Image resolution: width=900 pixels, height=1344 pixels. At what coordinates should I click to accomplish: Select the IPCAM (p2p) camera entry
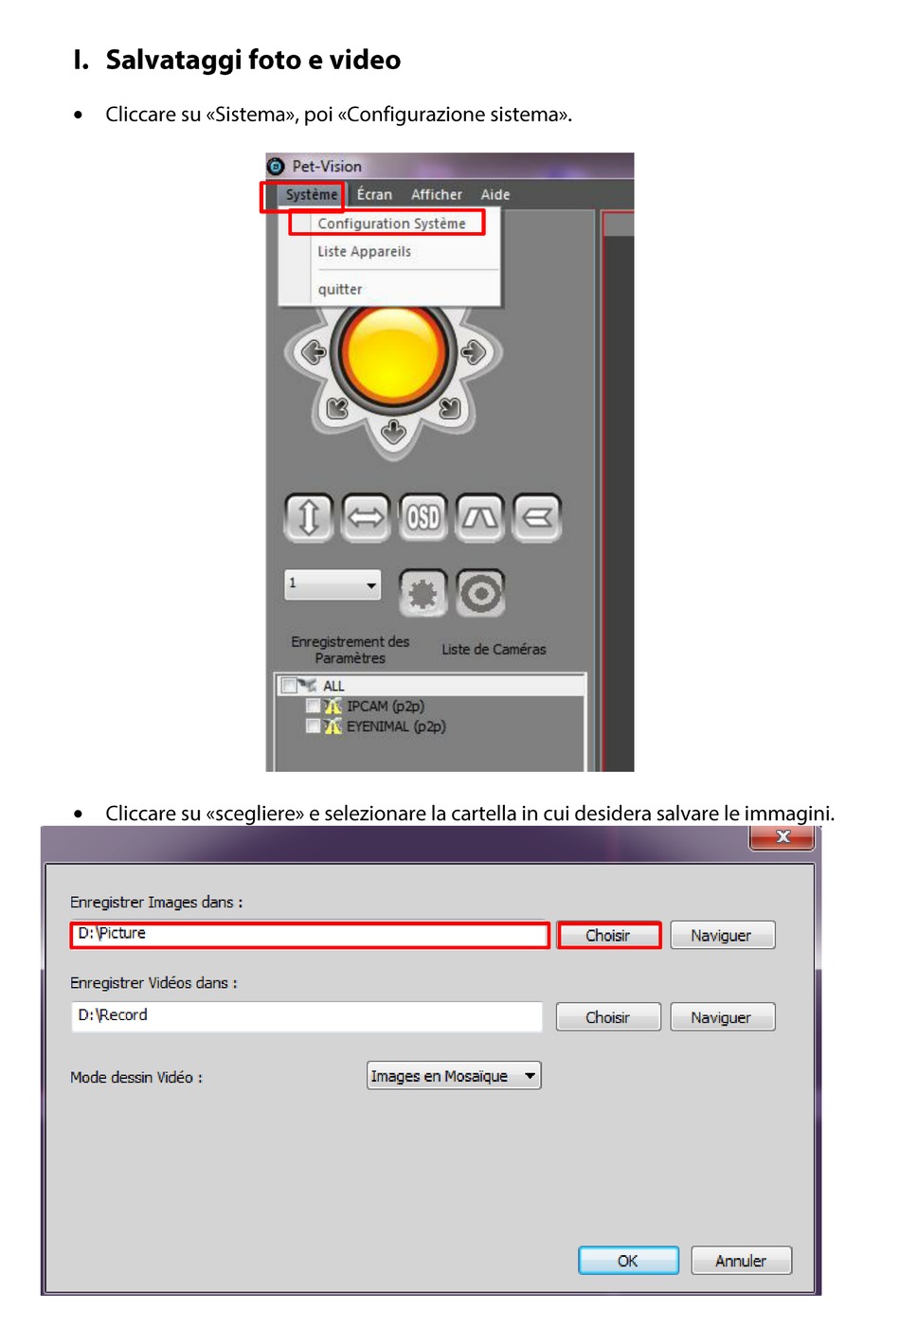click(386, 707)
